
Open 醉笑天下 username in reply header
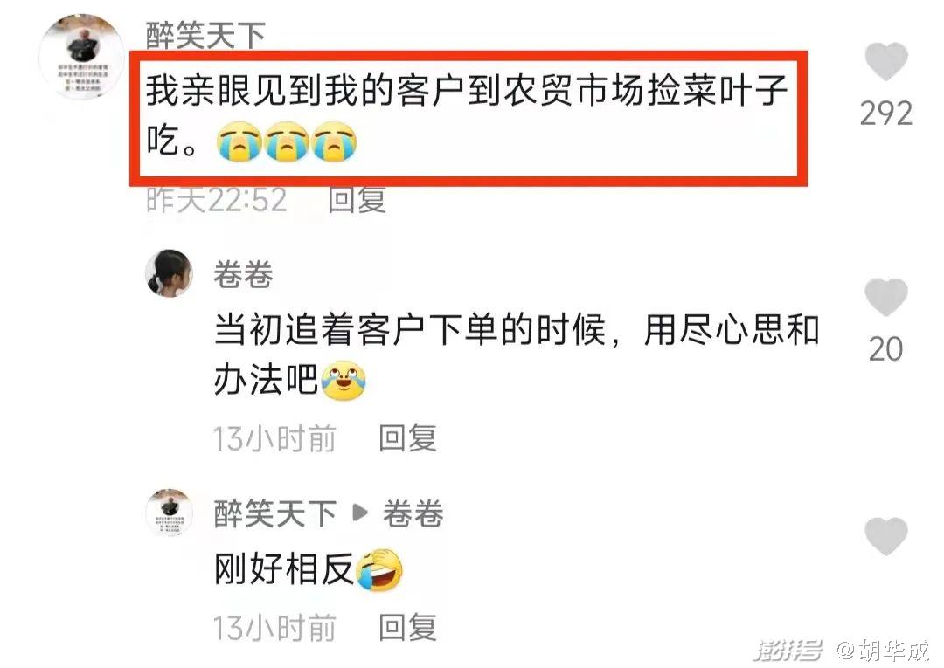(274, 513)
